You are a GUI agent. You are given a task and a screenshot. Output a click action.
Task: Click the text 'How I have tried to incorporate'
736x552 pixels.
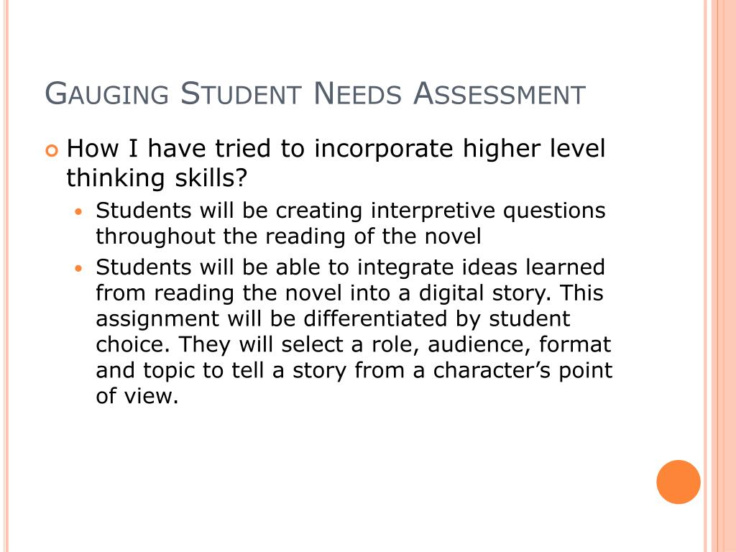click(262, 148)
